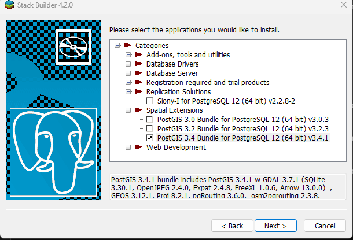Viewport: 353px width, 240px height.
Task: Select the PostGIS 3.0 Bundle row text
Action: [x=243, y=119]
